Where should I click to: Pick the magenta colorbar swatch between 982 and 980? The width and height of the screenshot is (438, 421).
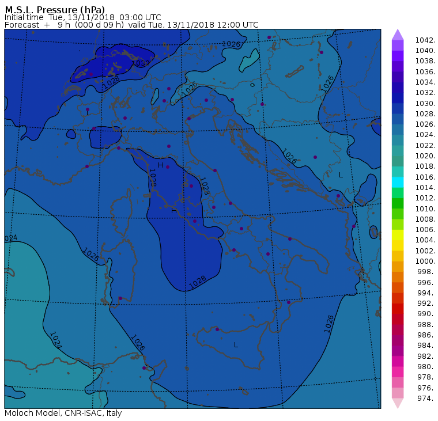point(398,361)
